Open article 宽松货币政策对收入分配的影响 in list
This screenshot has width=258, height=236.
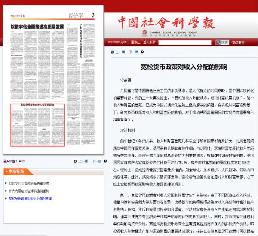click(30, 199)
